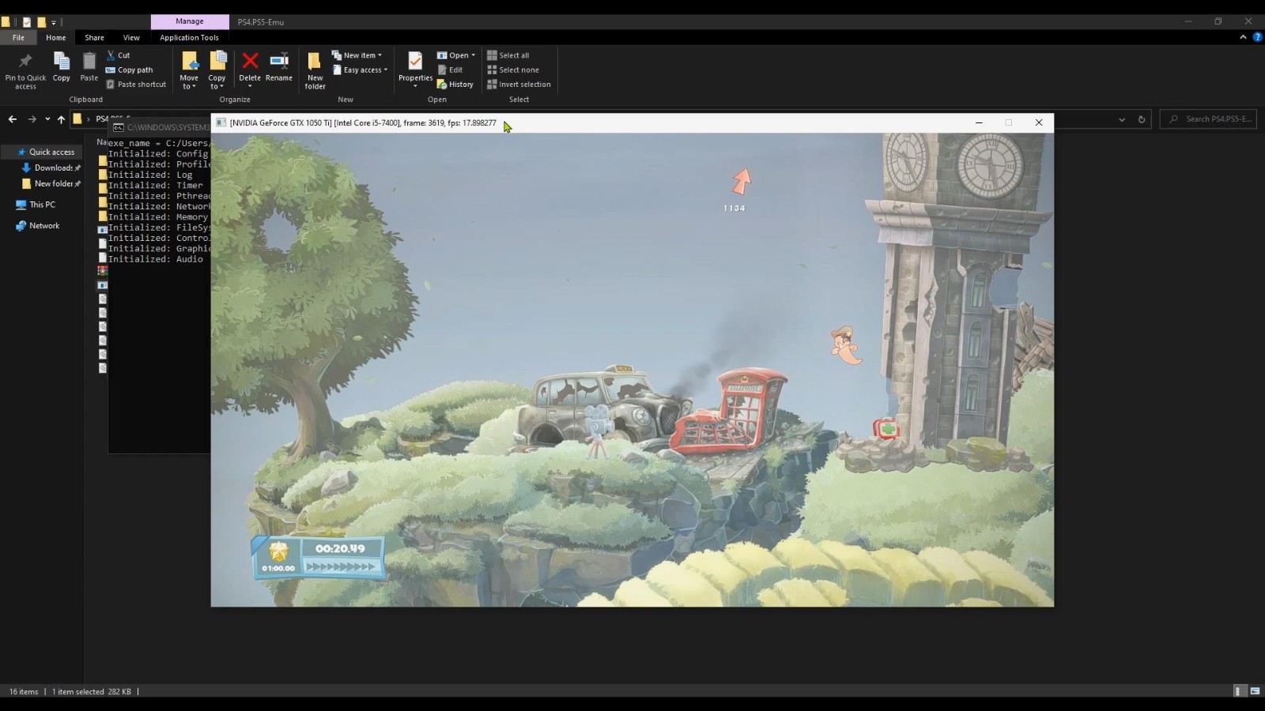Click the Copy path button
Image resolution: width=1265 pixels, height=711 pixels.
pos(129,70)
